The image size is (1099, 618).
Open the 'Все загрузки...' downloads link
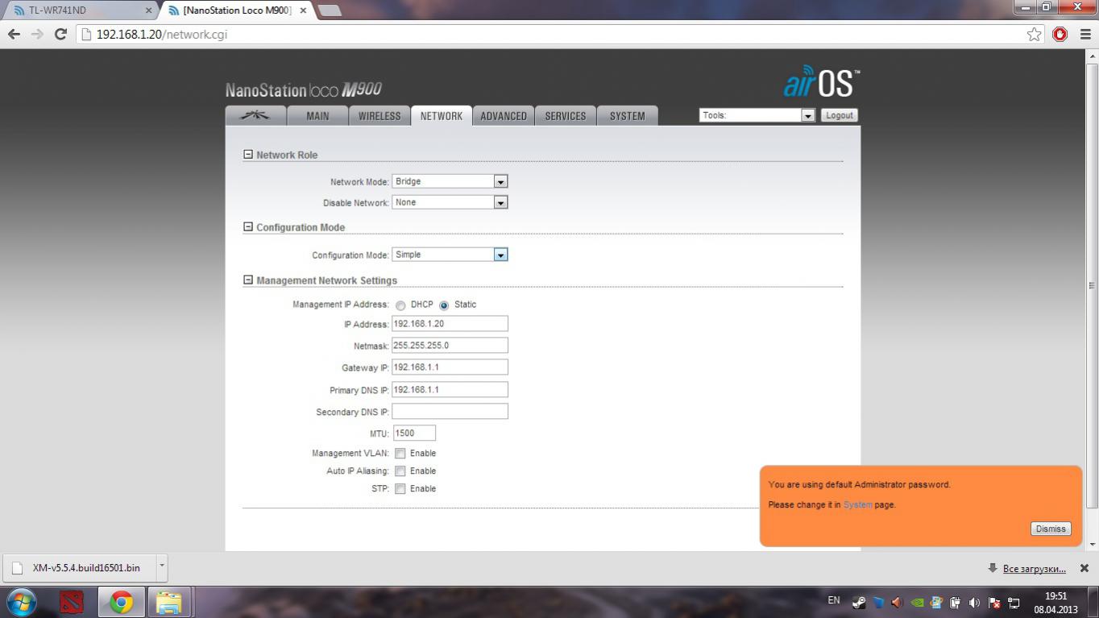coord(1034,569)
